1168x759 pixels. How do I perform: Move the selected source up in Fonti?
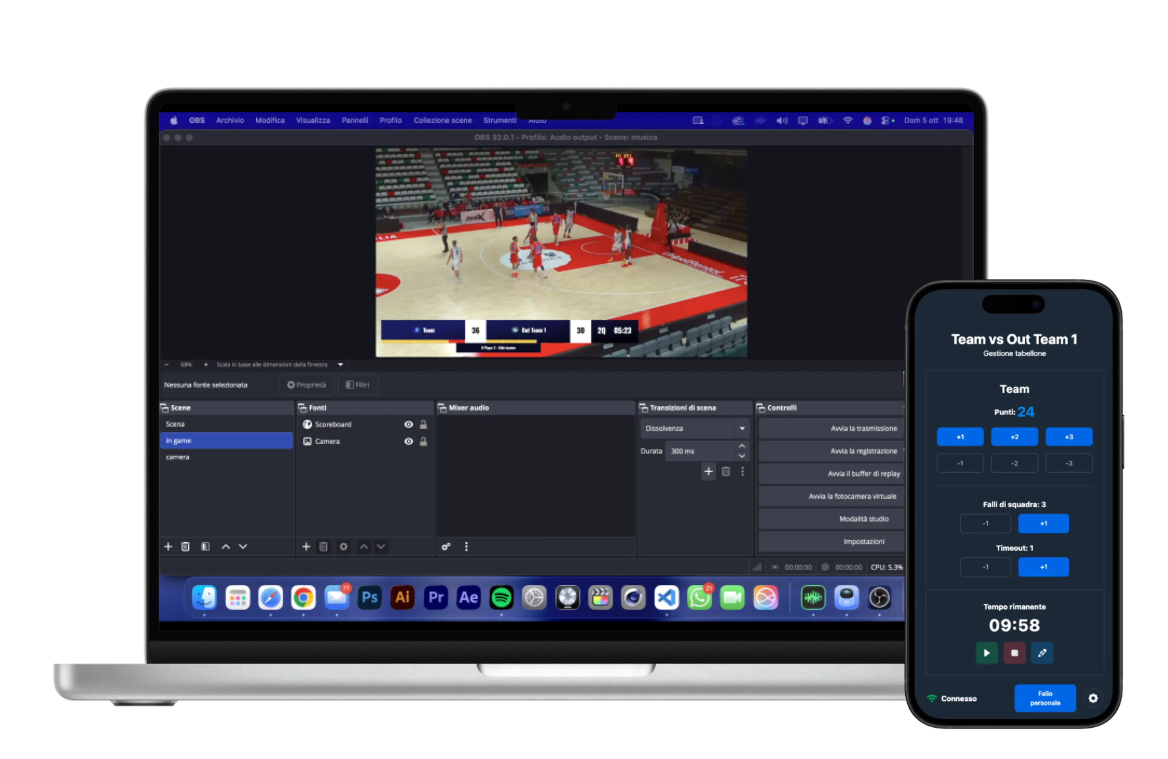pos(364,546)
